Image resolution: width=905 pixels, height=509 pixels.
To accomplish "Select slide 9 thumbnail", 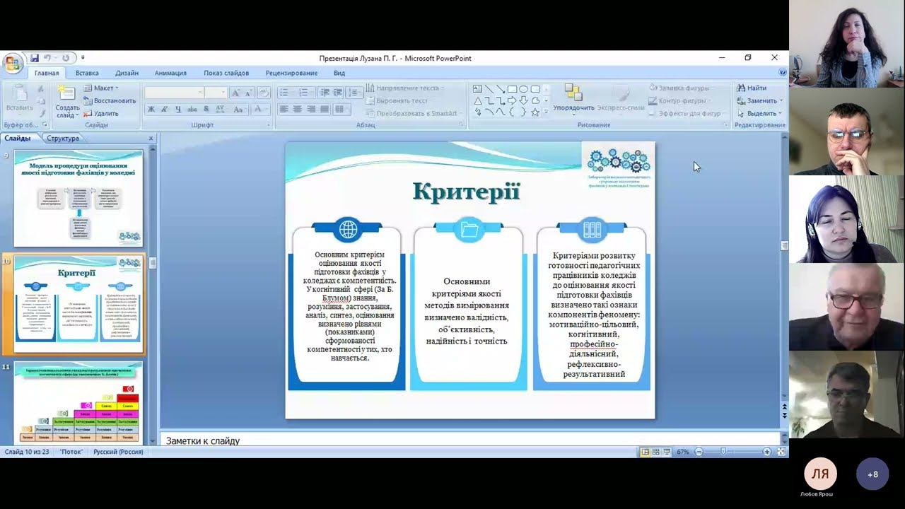I will click(x=78, y=198).
